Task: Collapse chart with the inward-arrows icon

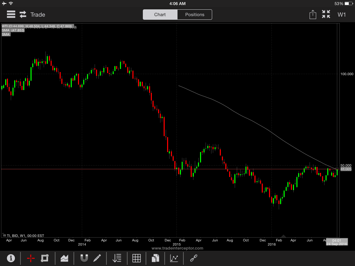Action: tap(326, 14)
